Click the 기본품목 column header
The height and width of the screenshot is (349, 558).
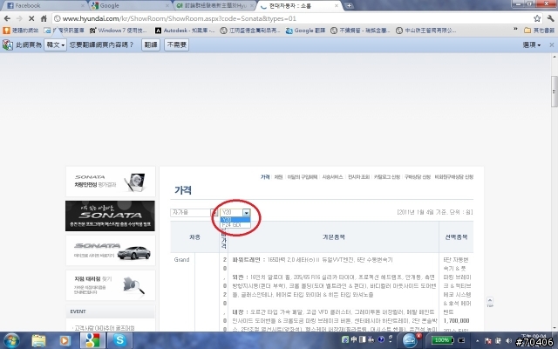[x=333, y=236]
